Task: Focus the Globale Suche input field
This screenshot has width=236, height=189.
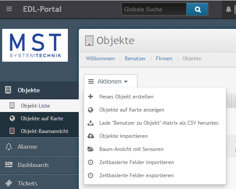Action: [154, 9]
